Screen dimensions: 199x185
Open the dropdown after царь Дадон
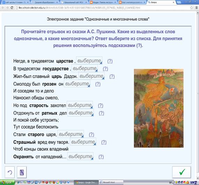tap(91, 76)
